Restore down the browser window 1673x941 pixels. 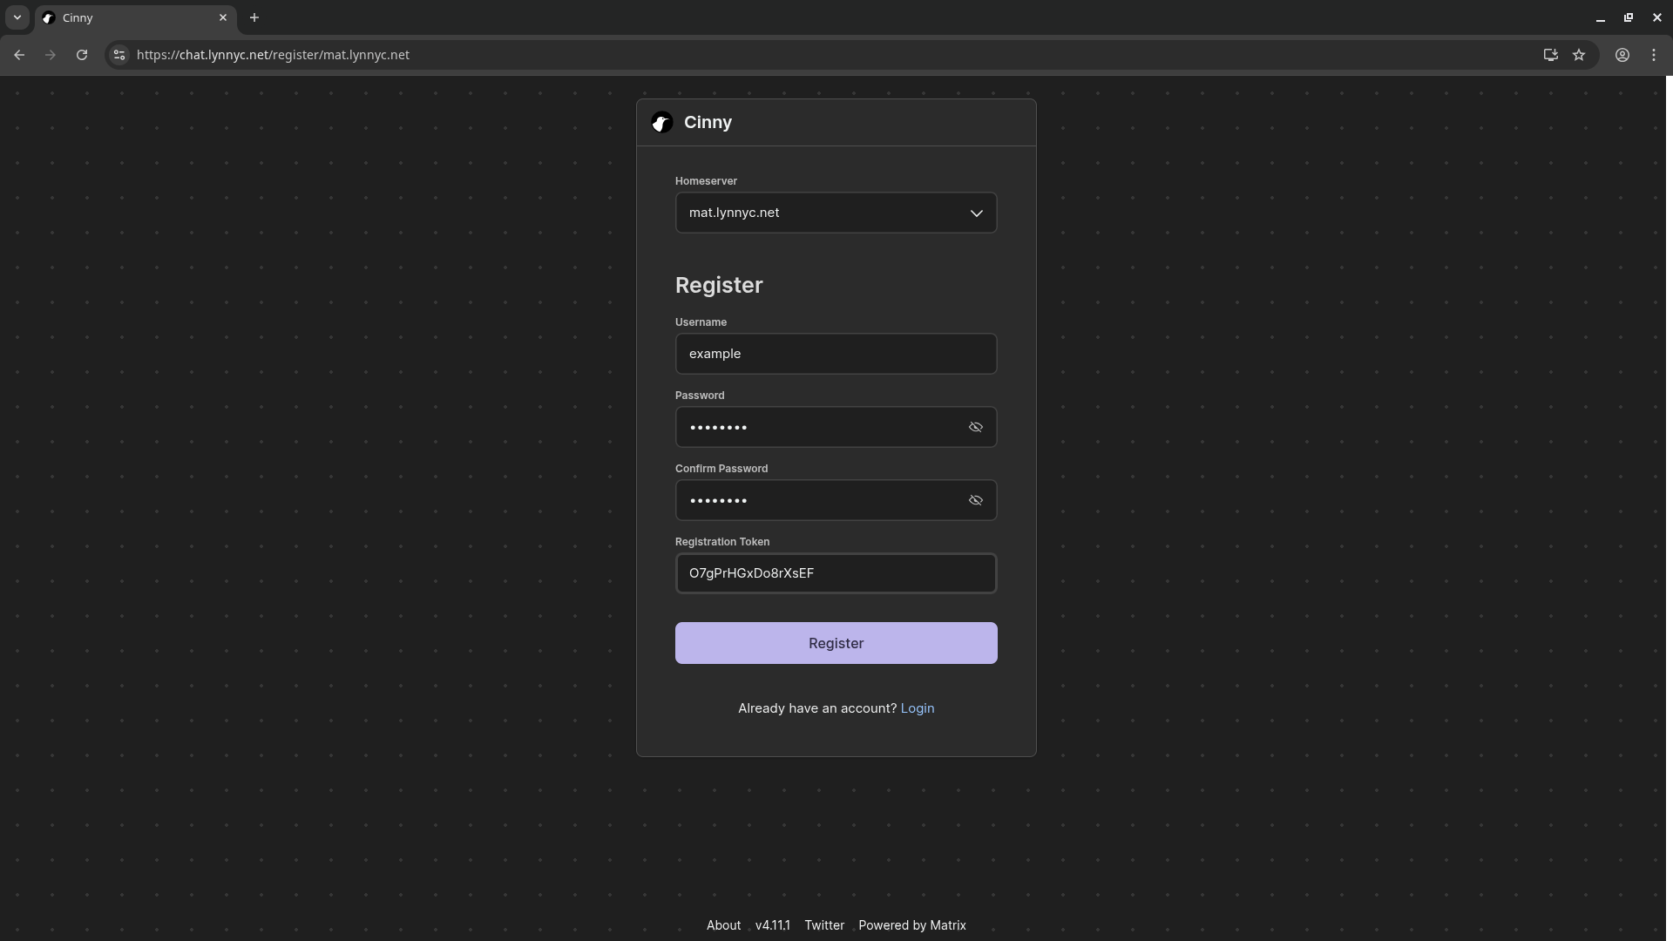point(1629,17)
